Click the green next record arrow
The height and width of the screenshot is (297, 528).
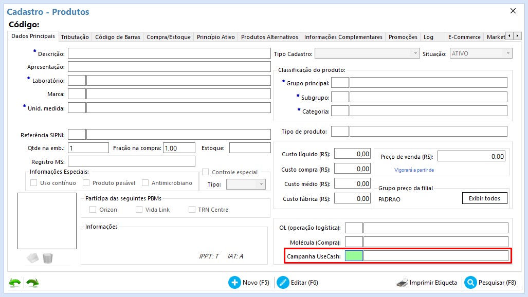pyautogui.click(x=32, y=283)
